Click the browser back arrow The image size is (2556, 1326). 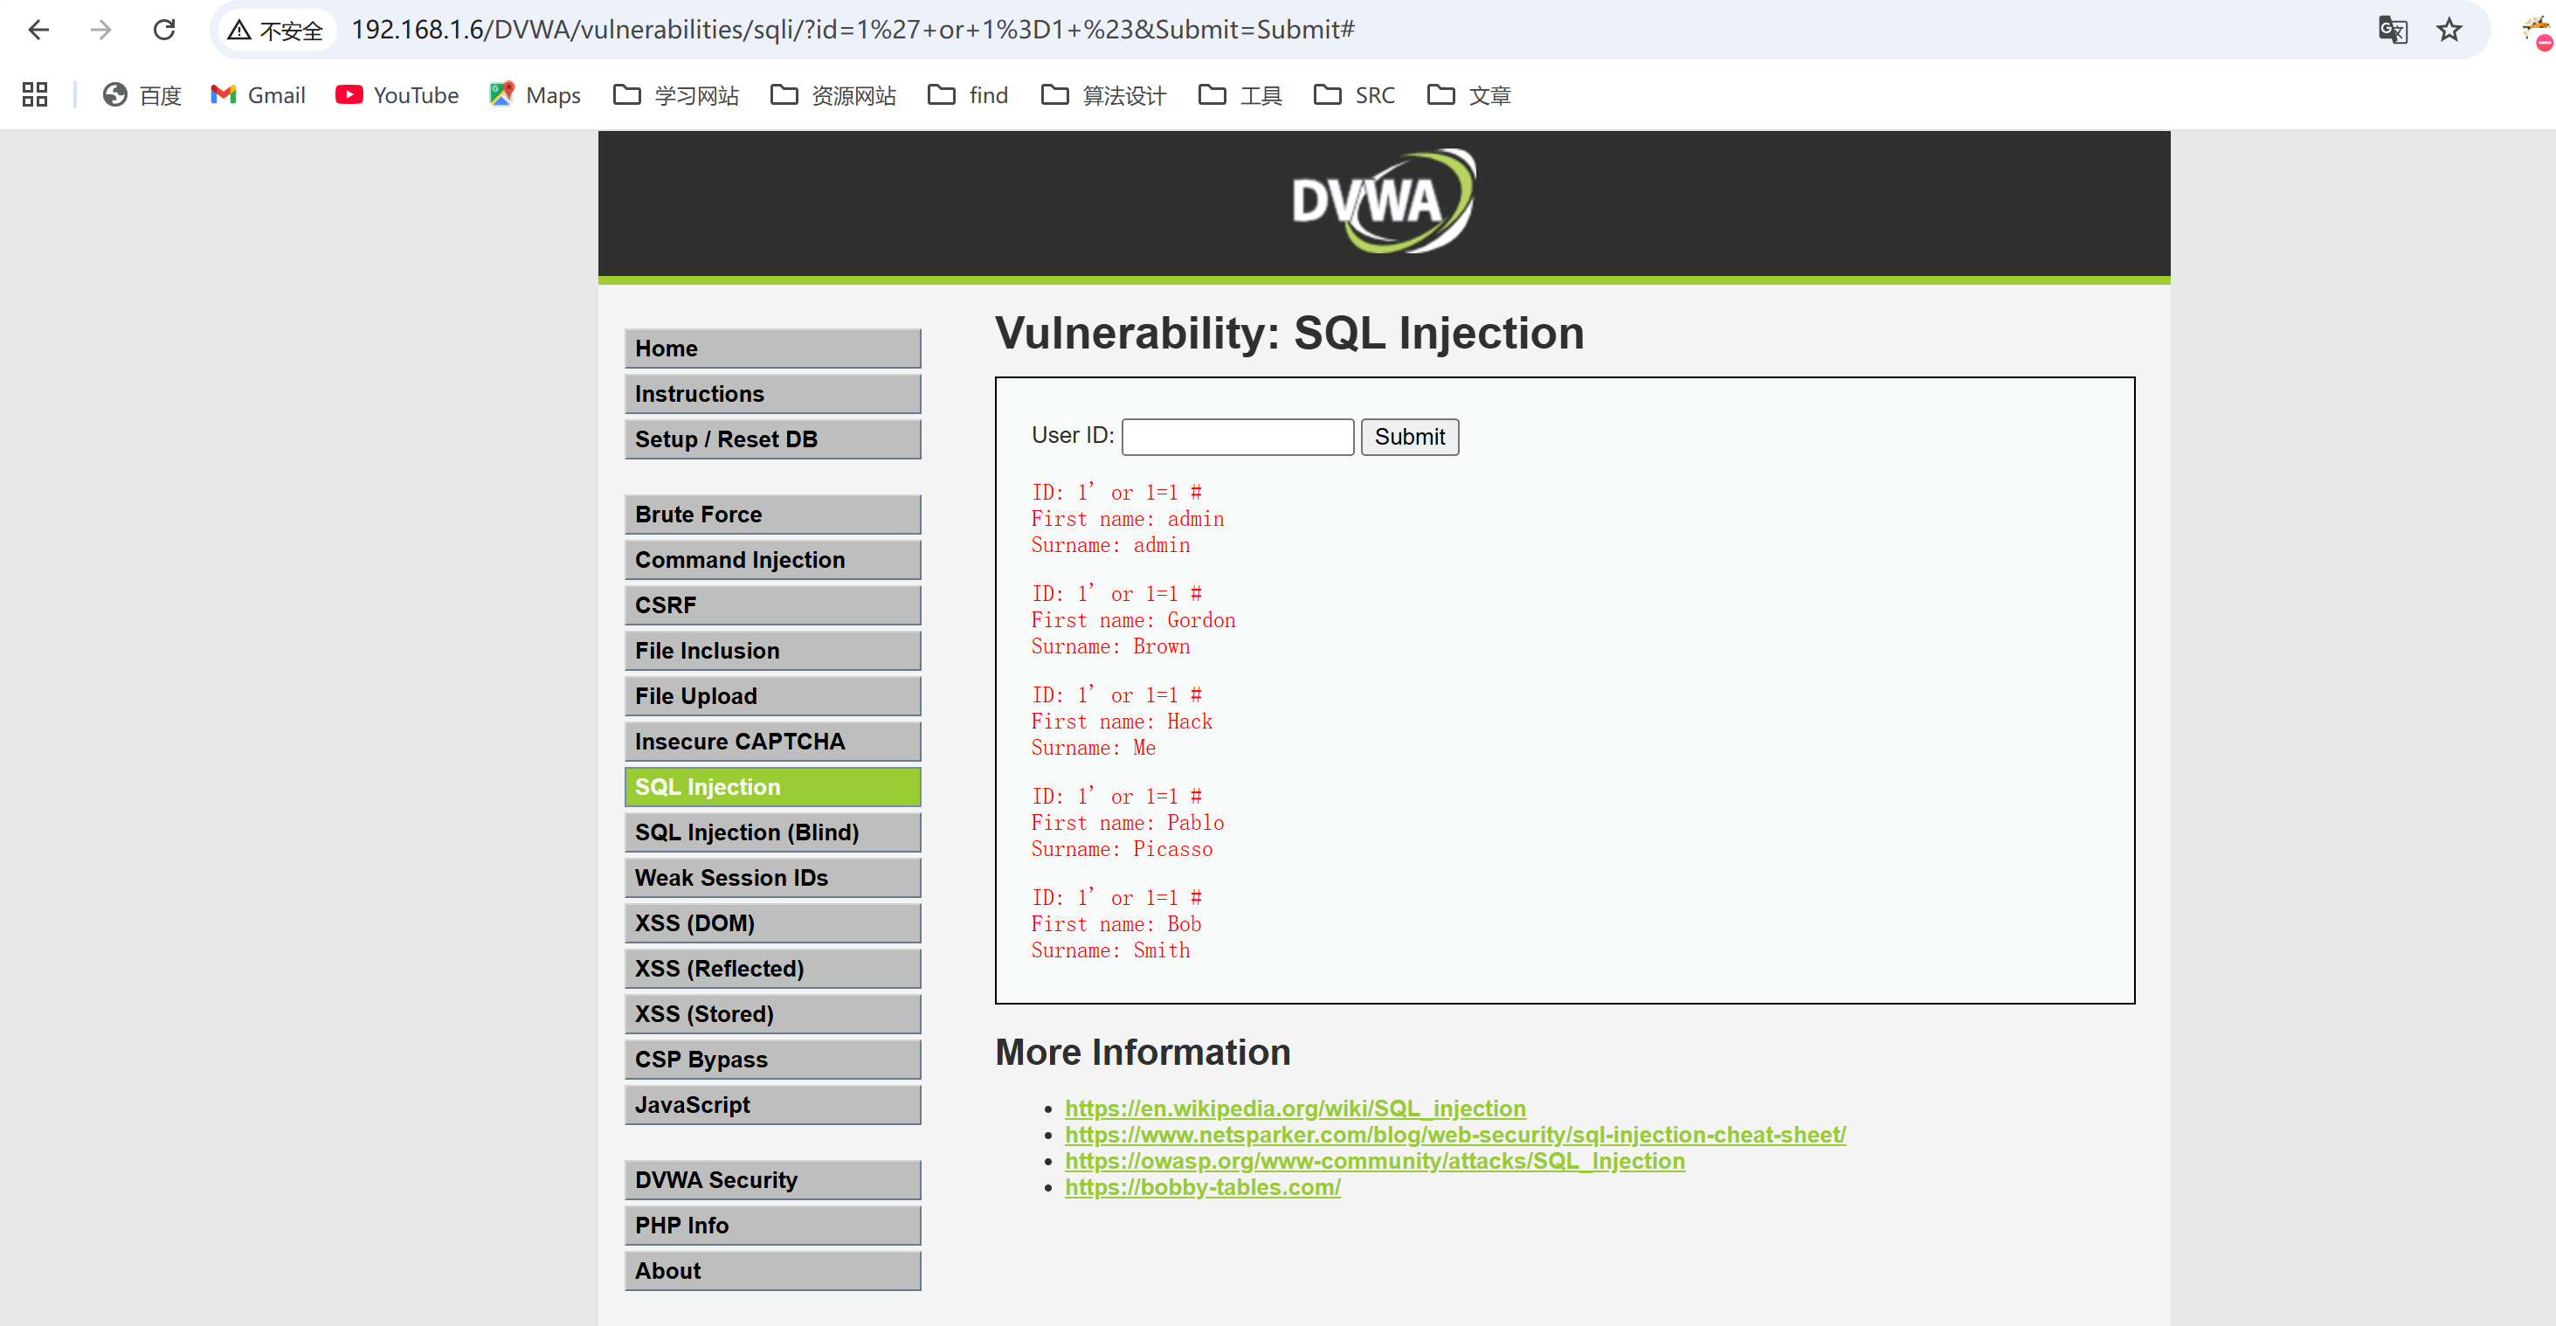pyautogui.click(x=38, y=30)
